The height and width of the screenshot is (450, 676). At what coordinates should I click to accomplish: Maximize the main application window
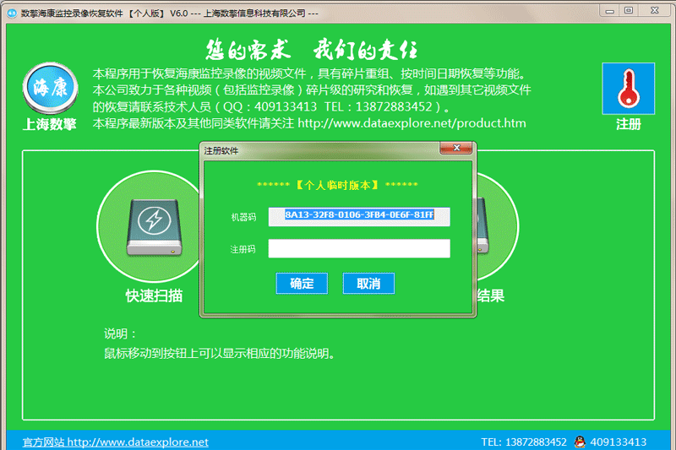629,11
